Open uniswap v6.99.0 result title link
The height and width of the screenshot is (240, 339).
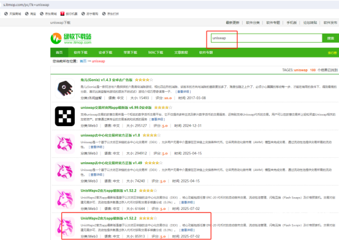tap(116, 108)
